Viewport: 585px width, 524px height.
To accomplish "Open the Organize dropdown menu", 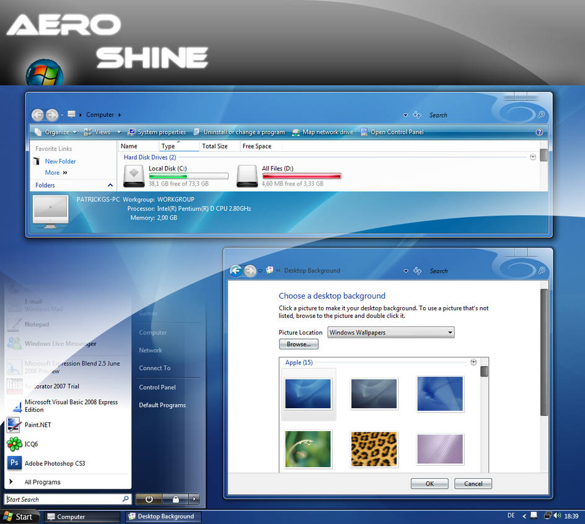I will click(x=55, y=132).
